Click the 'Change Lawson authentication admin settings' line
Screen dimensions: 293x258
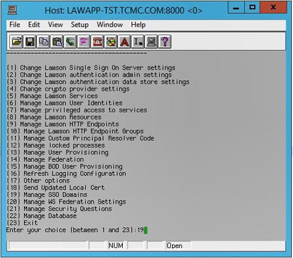pos(89,75)
